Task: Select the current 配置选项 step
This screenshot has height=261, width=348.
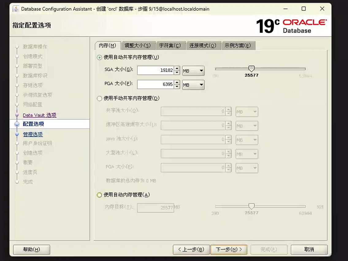Action: [33, 124]
